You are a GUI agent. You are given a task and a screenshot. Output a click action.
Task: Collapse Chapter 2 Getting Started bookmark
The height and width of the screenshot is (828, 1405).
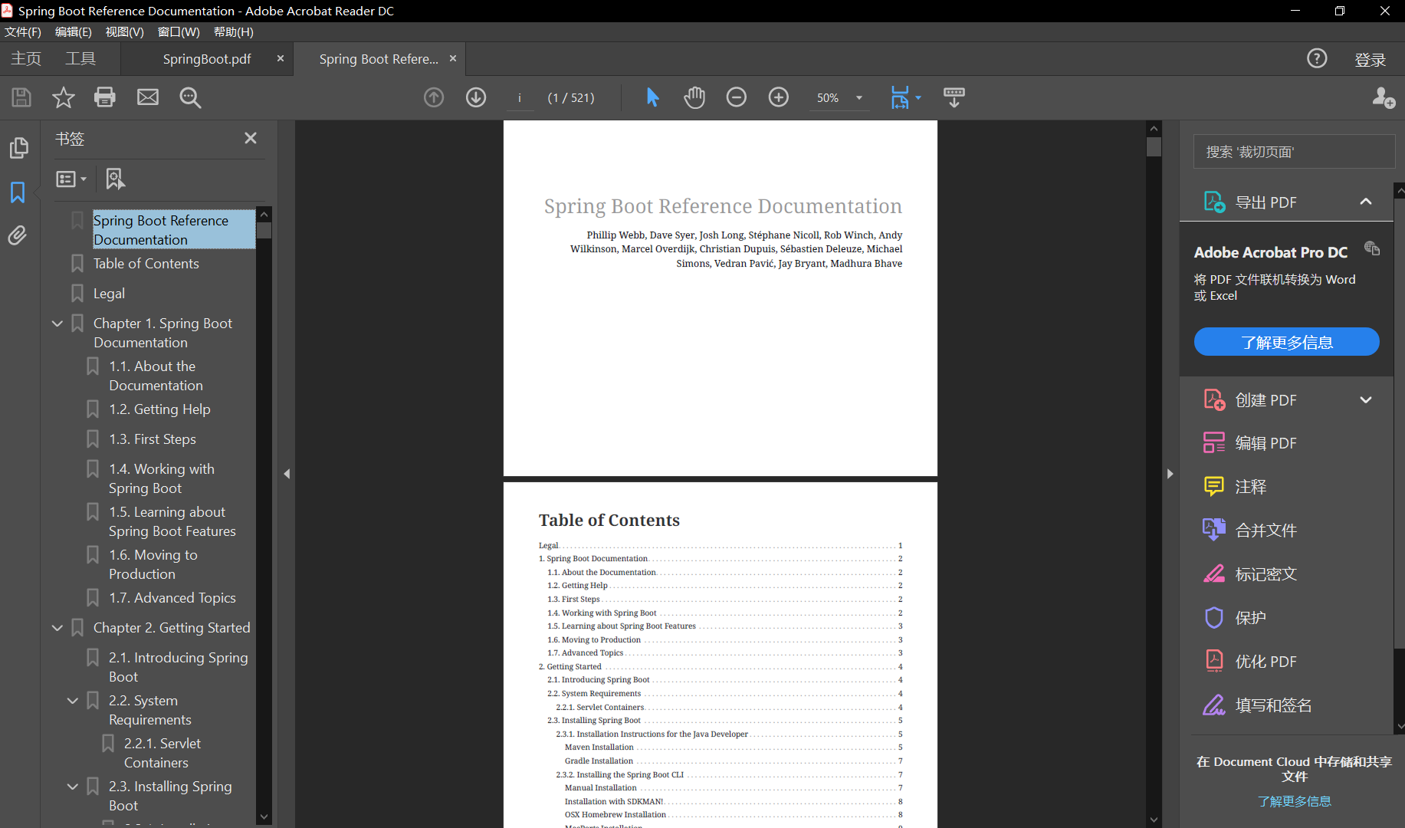57,628
